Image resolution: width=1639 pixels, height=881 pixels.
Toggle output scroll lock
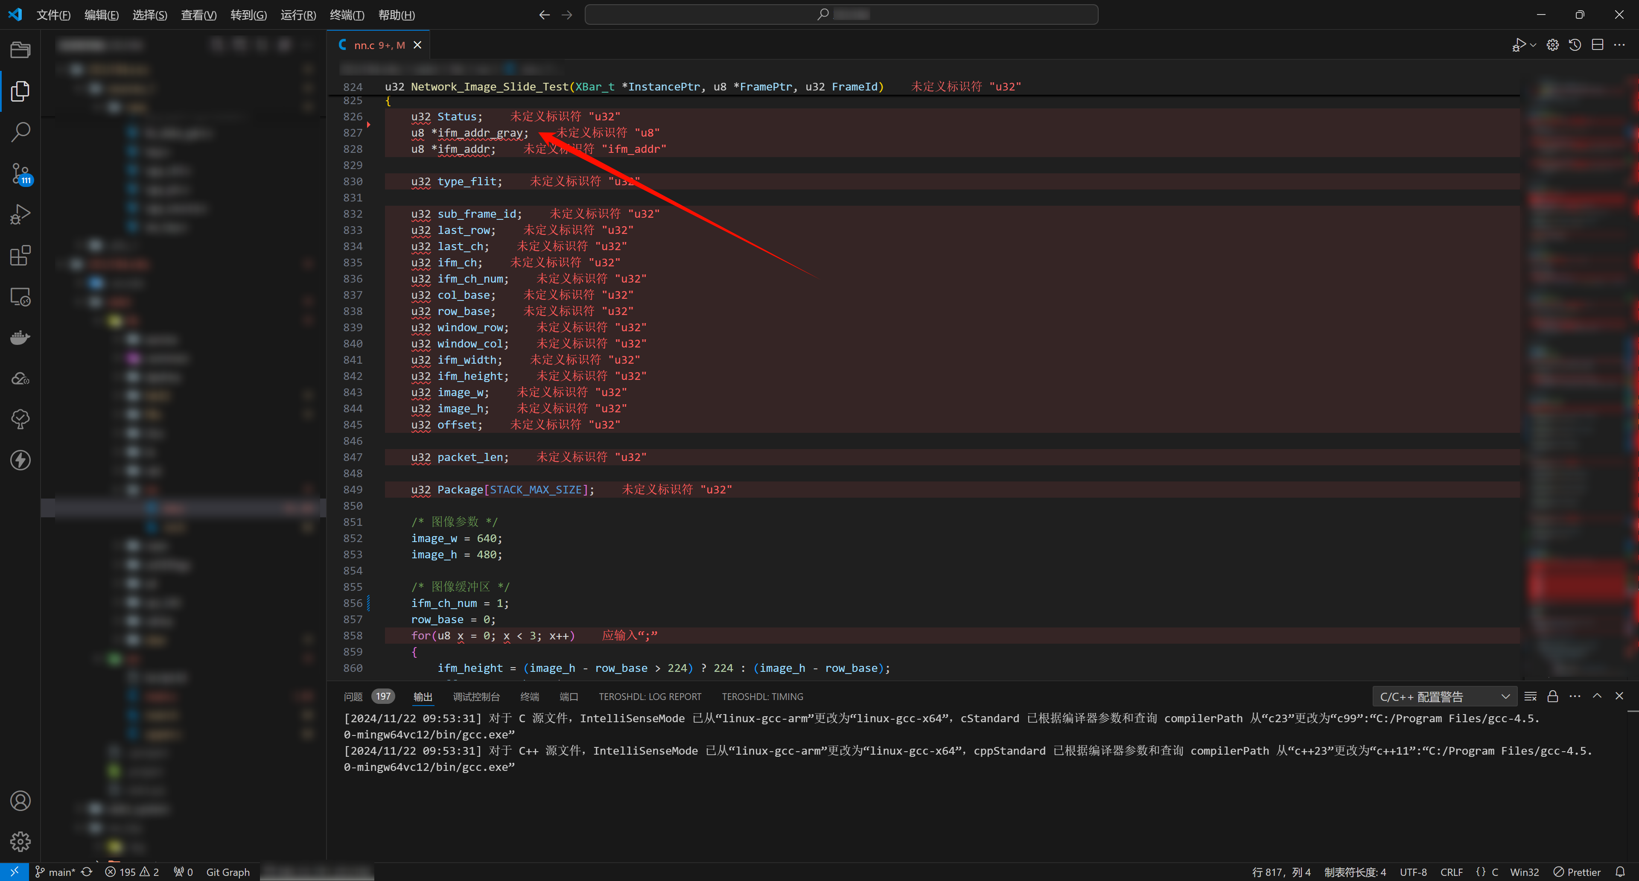pyautogui.click(x=1552, y=697)
